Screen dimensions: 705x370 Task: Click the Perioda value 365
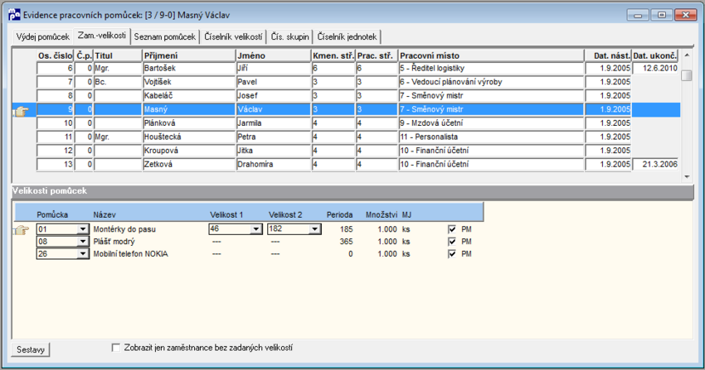346,242
